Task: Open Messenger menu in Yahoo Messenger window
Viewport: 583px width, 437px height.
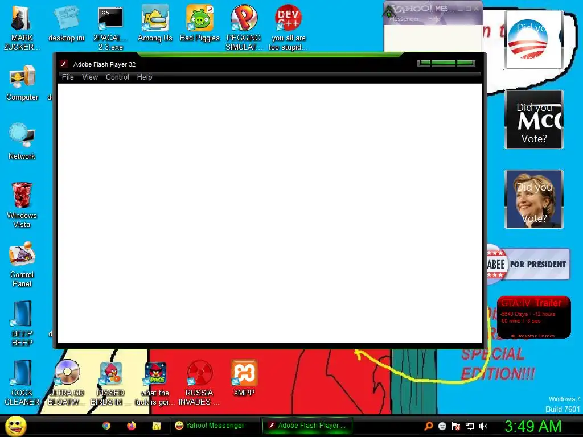Action: pos(404,19)
